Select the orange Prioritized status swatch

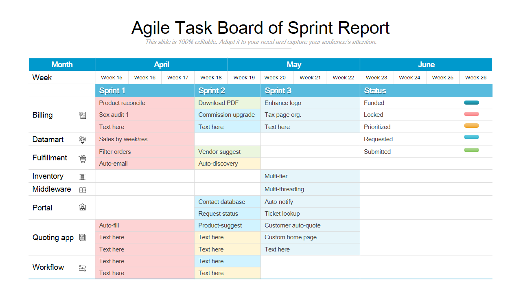tap(471, 125)
